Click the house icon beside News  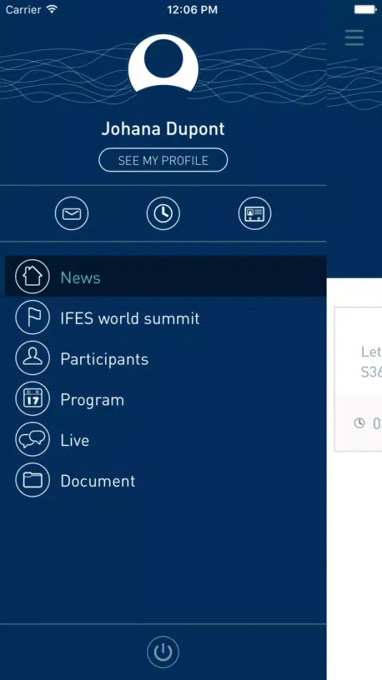tap(33, 277)
